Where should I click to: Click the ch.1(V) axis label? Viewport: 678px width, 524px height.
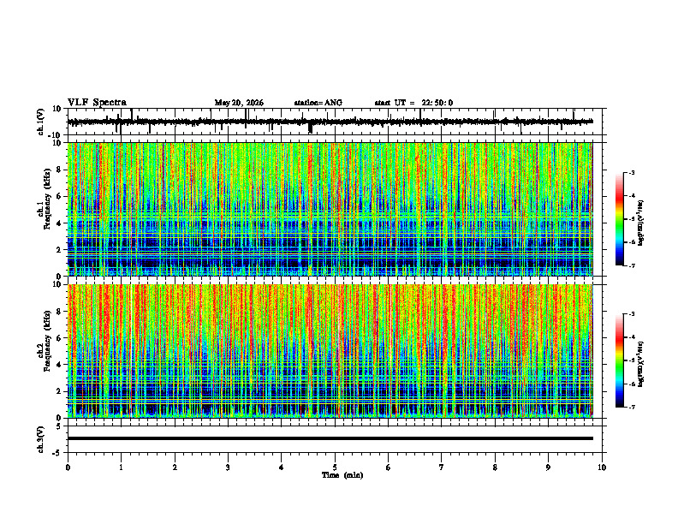click(41, 122)
